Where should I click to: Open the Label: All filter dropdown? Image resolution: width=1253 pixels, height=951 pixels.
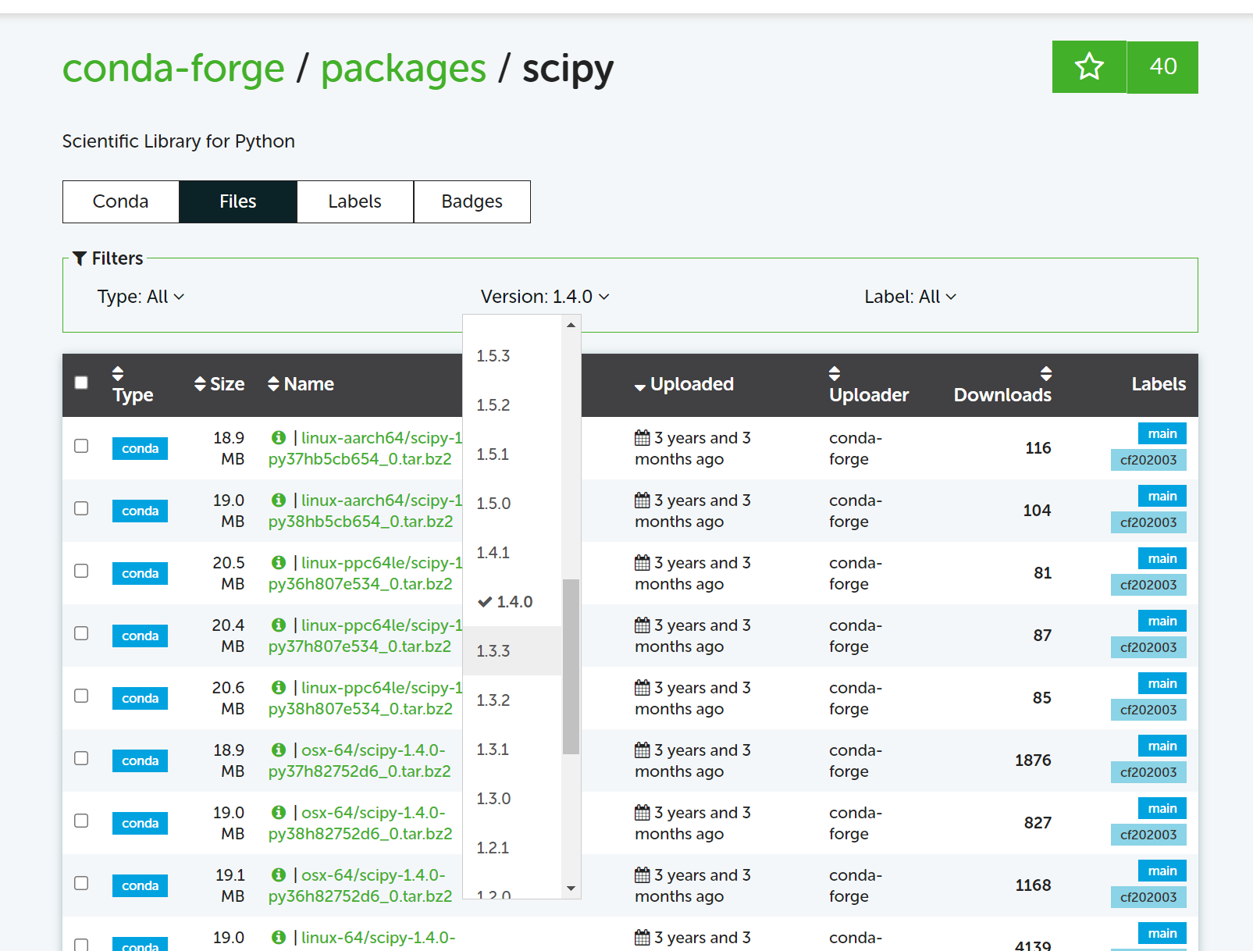pyautogui.click(x=910, y=297)
